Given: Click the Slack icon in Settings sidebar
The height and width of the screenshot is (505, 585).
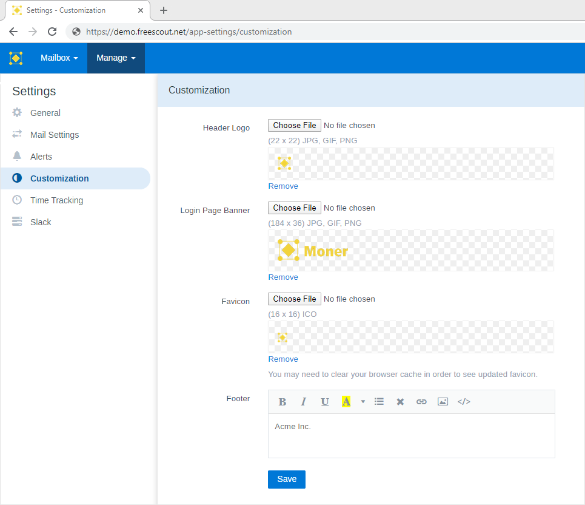Looking at the screenshot, I should tap(18, 222).
